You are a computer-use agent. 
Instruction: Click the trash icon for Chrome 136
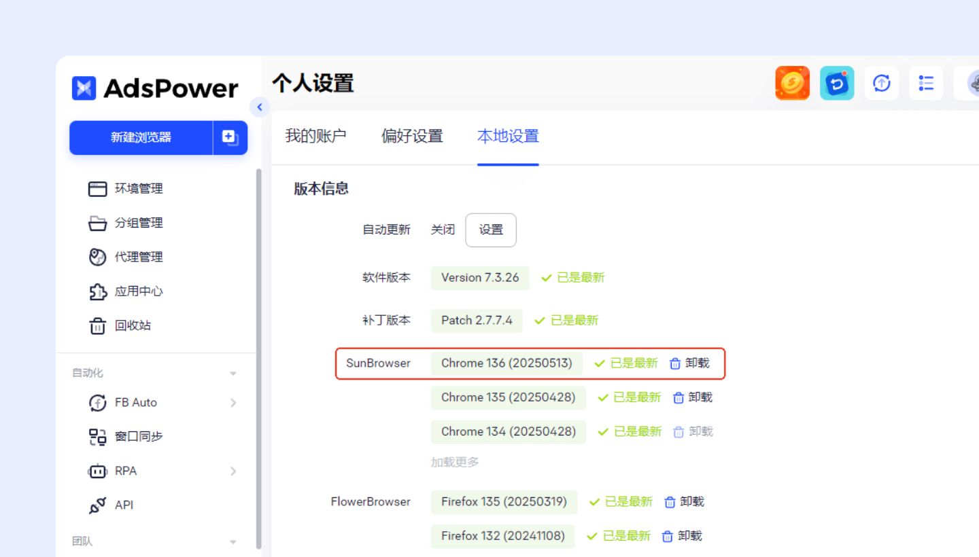(x=675, y=363)
